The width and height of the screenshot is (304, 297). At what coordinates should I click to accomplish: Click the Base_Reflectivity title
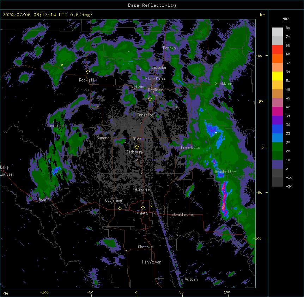tap(152, 5)
